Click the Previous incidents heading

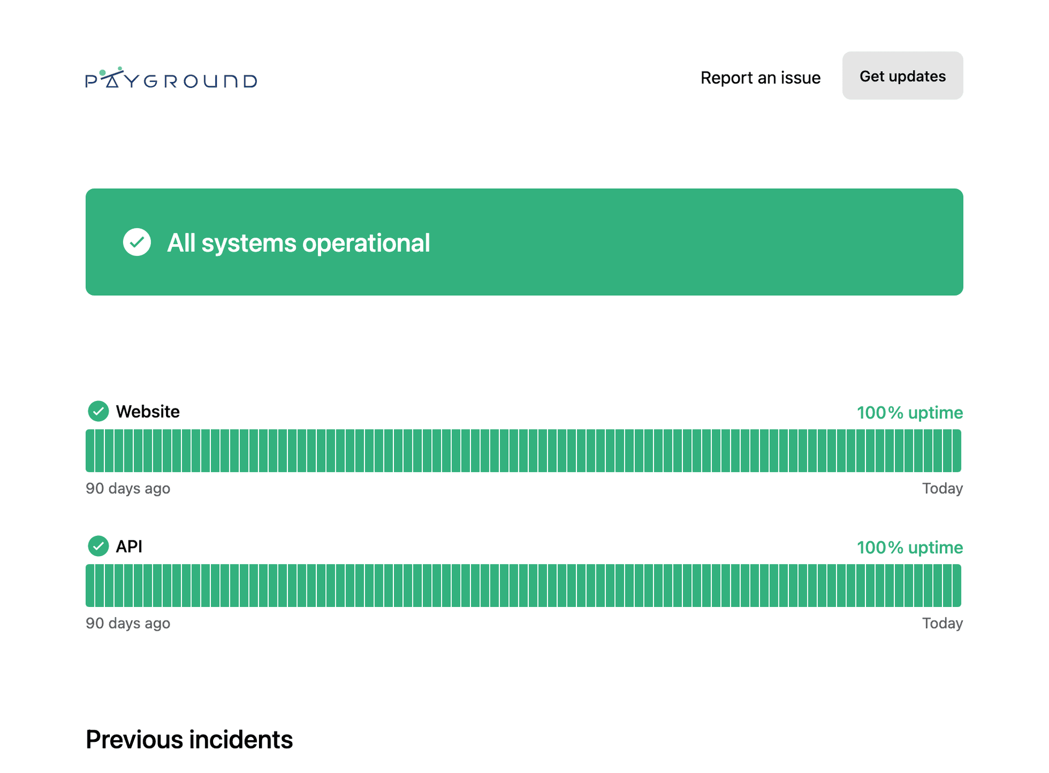click(x=189, y=740)
